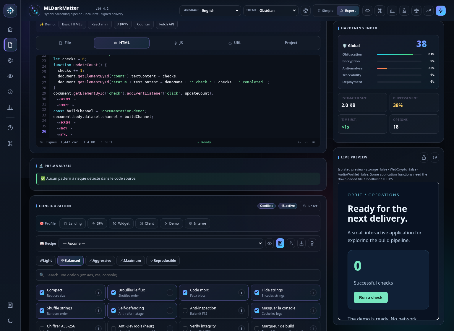Switch to the URL input tab
The height and width of the screenshot is (331, 454).
pos(235,43)
